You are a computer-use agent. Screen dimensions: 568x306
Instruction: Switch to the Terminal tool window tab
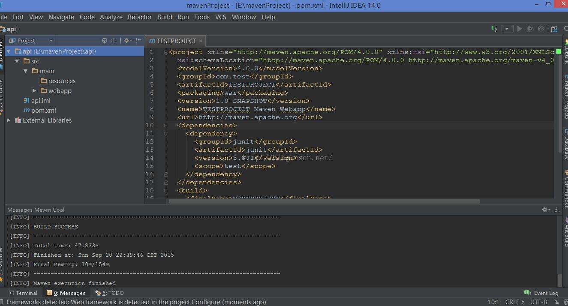tap(23, 293)
